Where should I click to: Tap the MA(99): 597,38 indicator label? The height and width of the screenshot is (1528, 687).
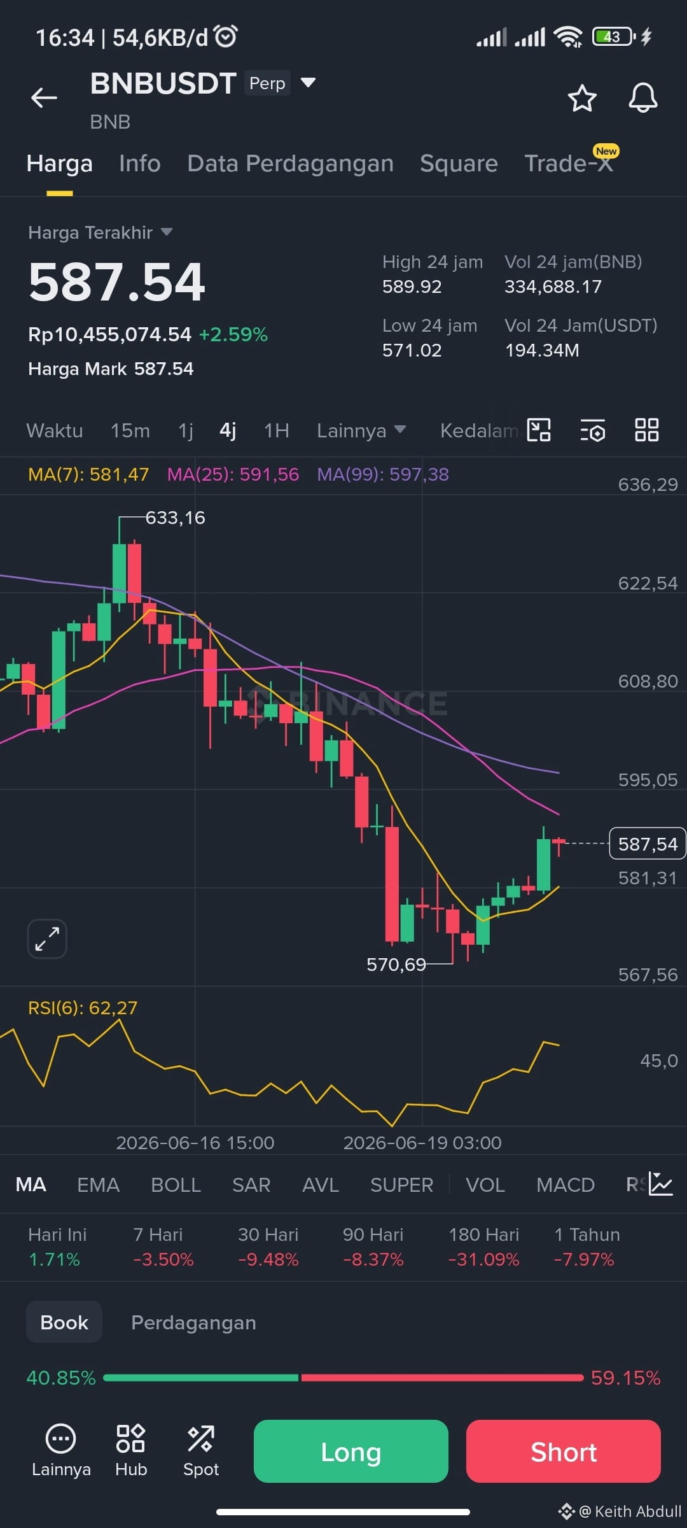[x=383, y=474]
